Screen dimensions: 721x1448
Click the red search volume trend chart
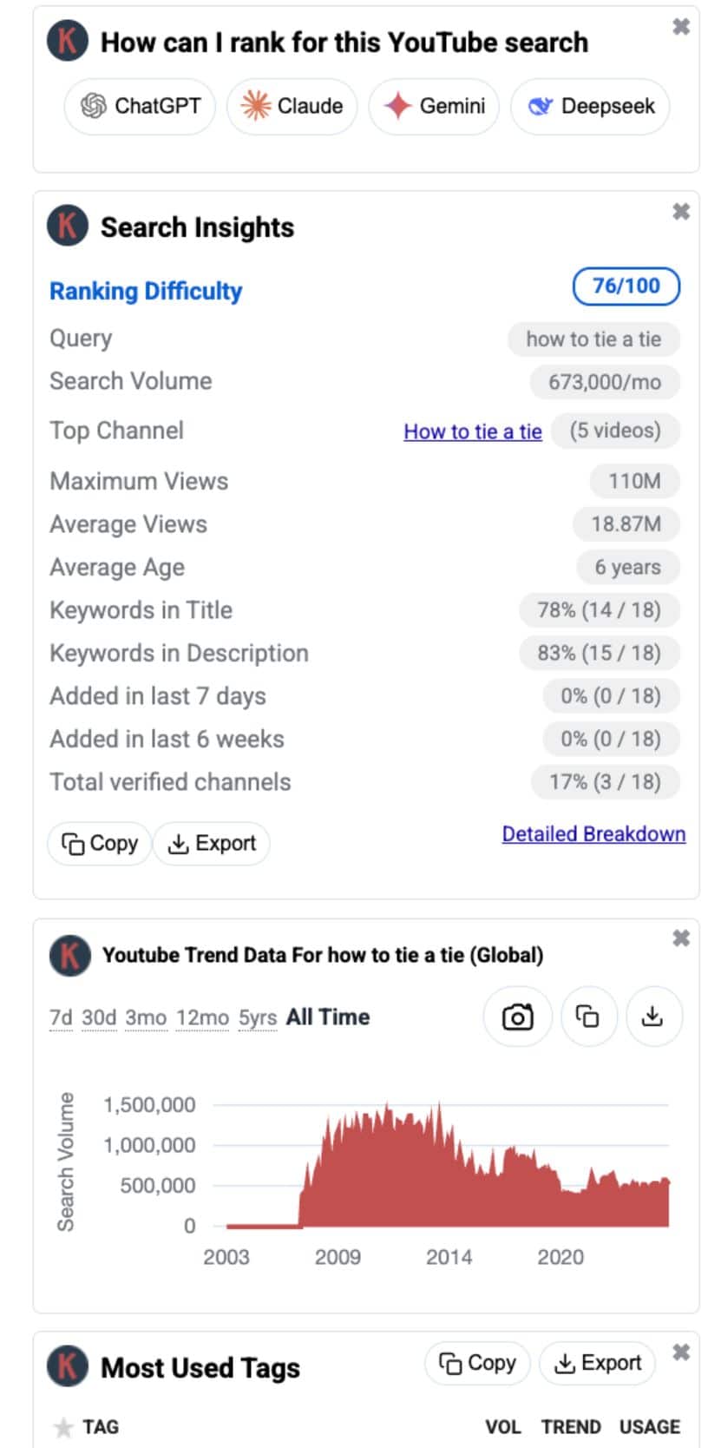point(448,1165)
